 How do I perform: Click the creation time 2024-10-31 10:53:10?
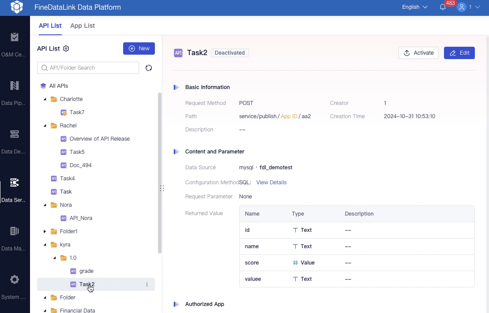click(x=410, y=116)
